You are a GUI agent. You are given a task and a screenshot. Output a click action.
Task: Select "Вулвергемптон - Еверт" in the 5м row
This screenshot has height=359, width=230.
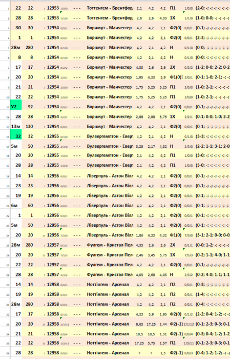(x=110, y=146)
